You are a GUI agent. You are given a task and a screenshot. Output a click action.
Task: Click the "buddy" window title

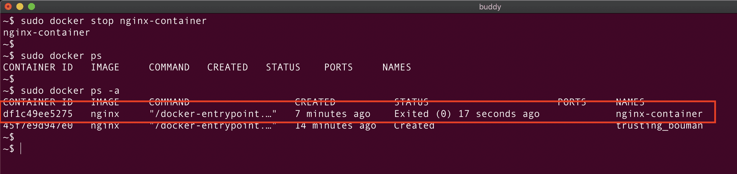click(x=490, y=7)
